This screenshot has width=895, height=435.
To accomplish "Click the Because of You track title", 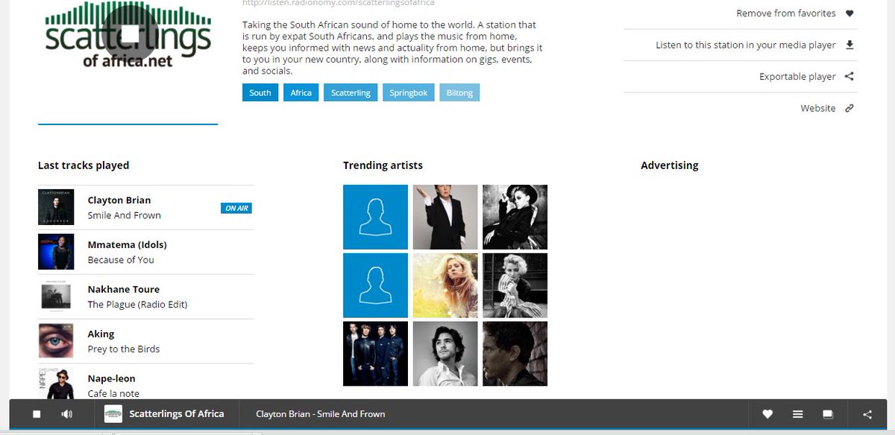I will point(121,260).
